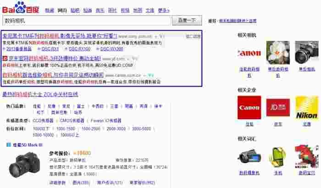Open the 音乐 tab in top navigation
Image resolution: width=321 pixels, height=188 pixels.
[x=100, y=10]
